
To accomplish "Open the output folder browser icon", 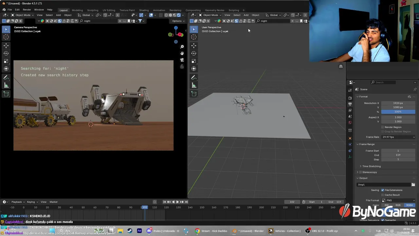I will [x=413, y=185].
